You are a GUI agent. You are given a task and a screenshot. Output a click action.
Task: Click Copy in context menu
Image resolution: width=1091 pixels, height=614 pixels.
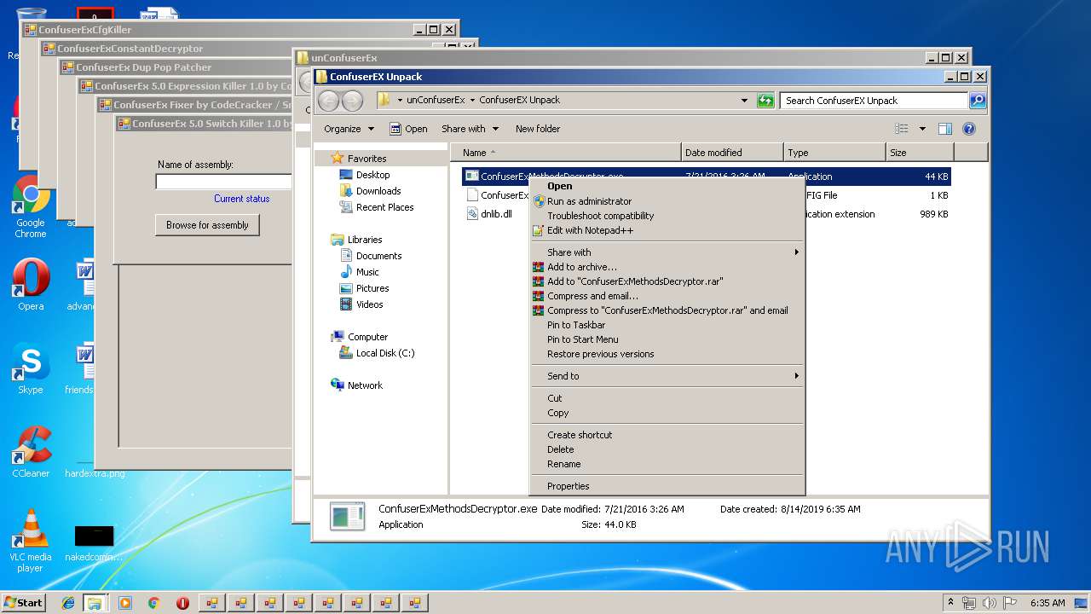tap(557, 413)
